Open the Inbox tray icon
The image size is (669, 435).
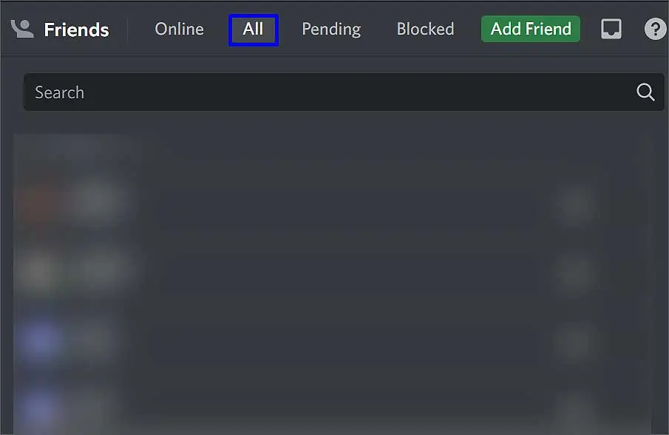[611, 29]
